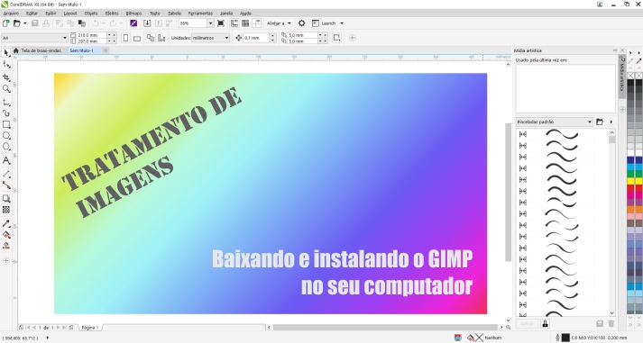The height and width of the screenshot is (343, 643).
Task: Open the Arquivo menu
Action: (11, 14)
